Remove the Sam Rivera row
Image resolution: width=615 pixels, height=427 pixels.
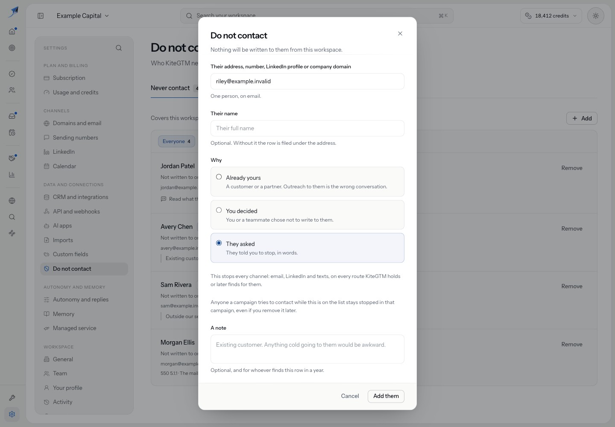pos(572,287)
